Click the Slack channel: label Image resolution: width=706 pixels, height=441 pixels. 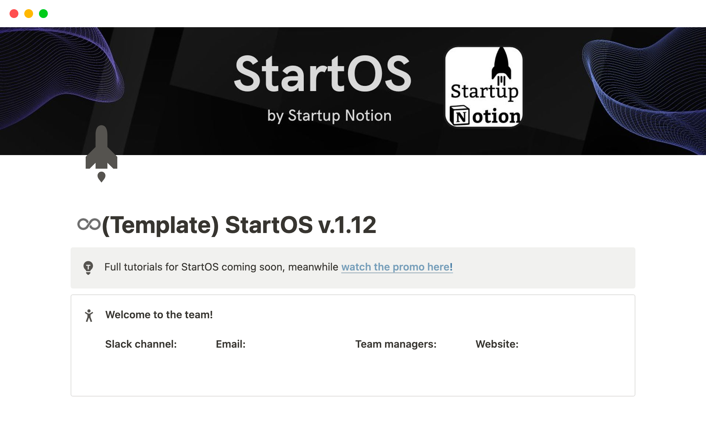(141, 344)
